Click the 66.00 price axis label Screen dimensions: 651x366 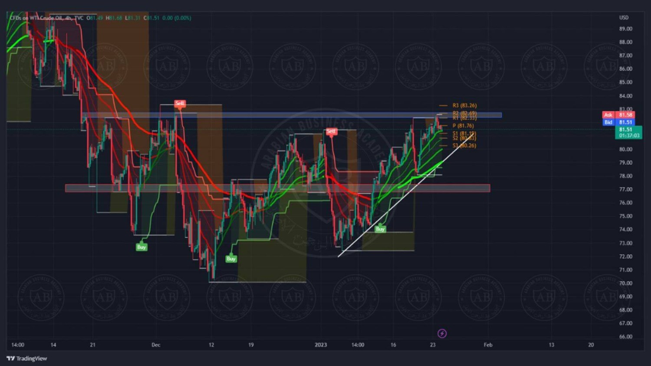click(x=626, y=337)
